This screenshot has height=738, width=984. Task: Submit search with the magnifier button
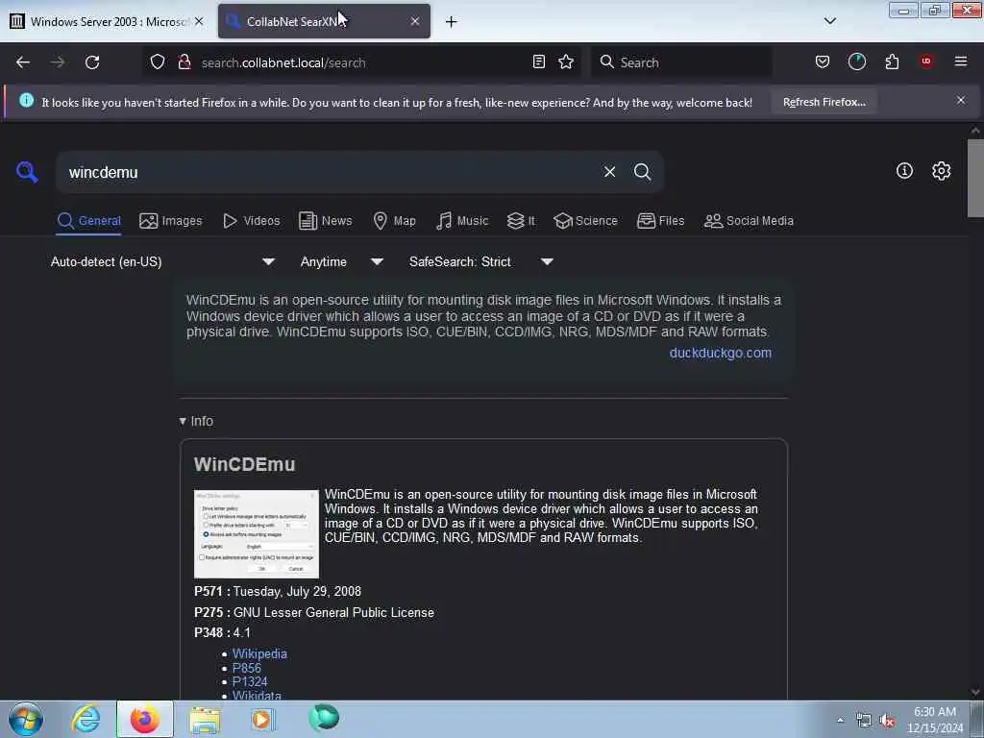(x=642, y=172)
